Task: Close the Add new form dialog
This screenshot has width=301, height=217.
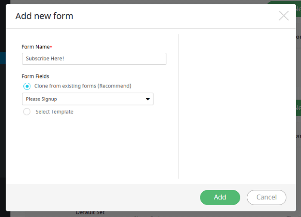Action: click(283, 16)
